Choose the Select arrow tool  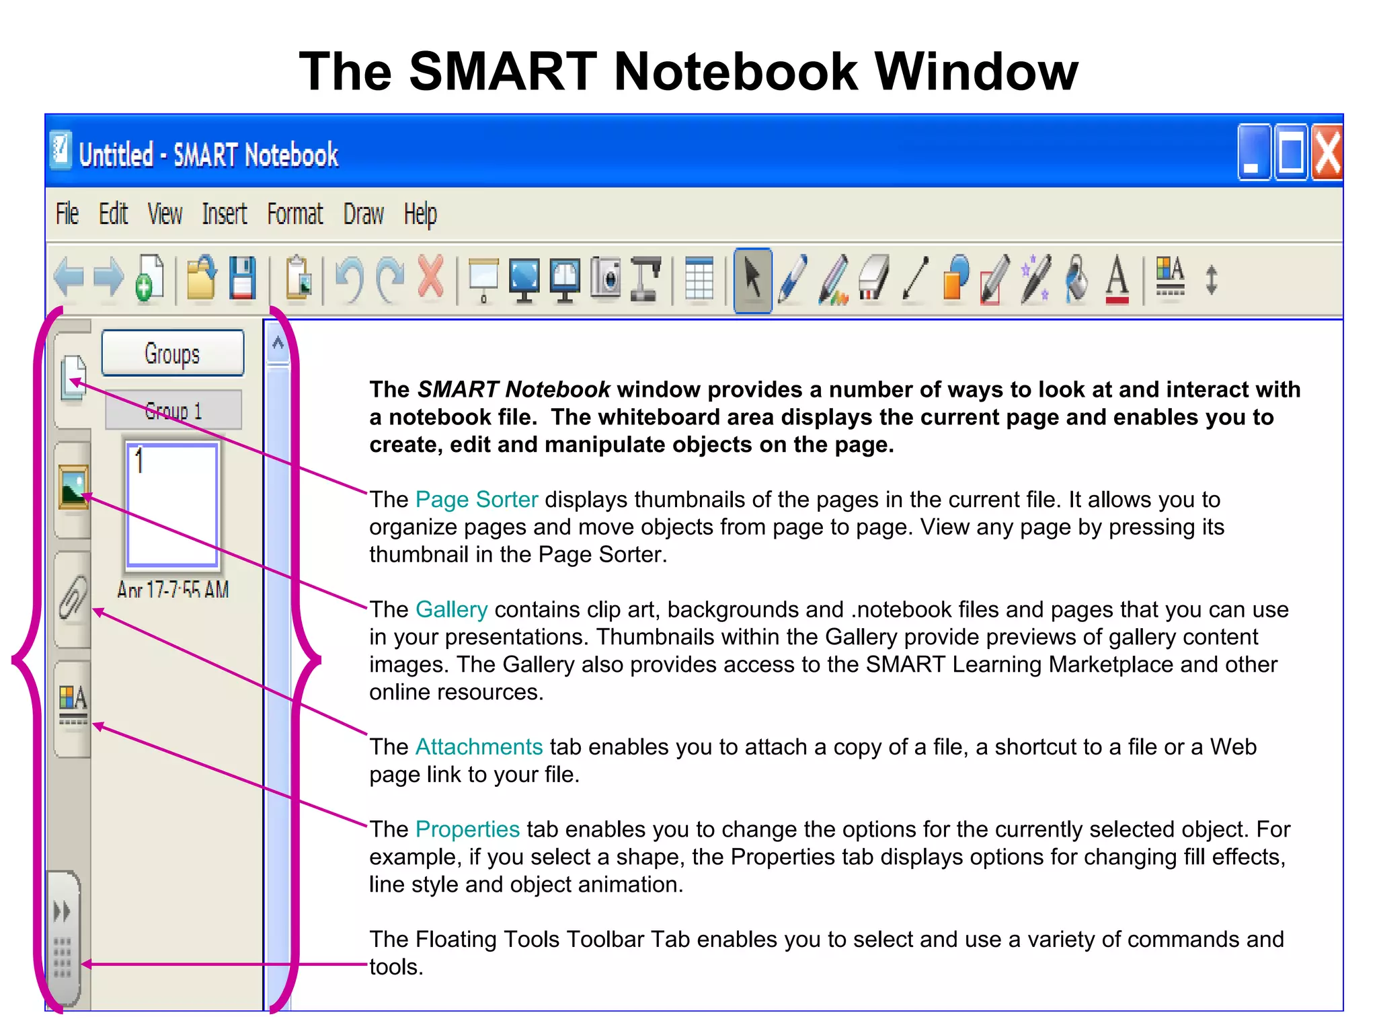coord(753,280)
